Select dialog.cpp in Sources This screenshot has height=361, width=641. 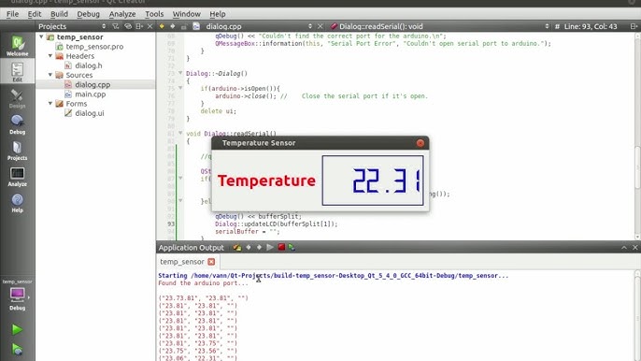tap(93, 85)
